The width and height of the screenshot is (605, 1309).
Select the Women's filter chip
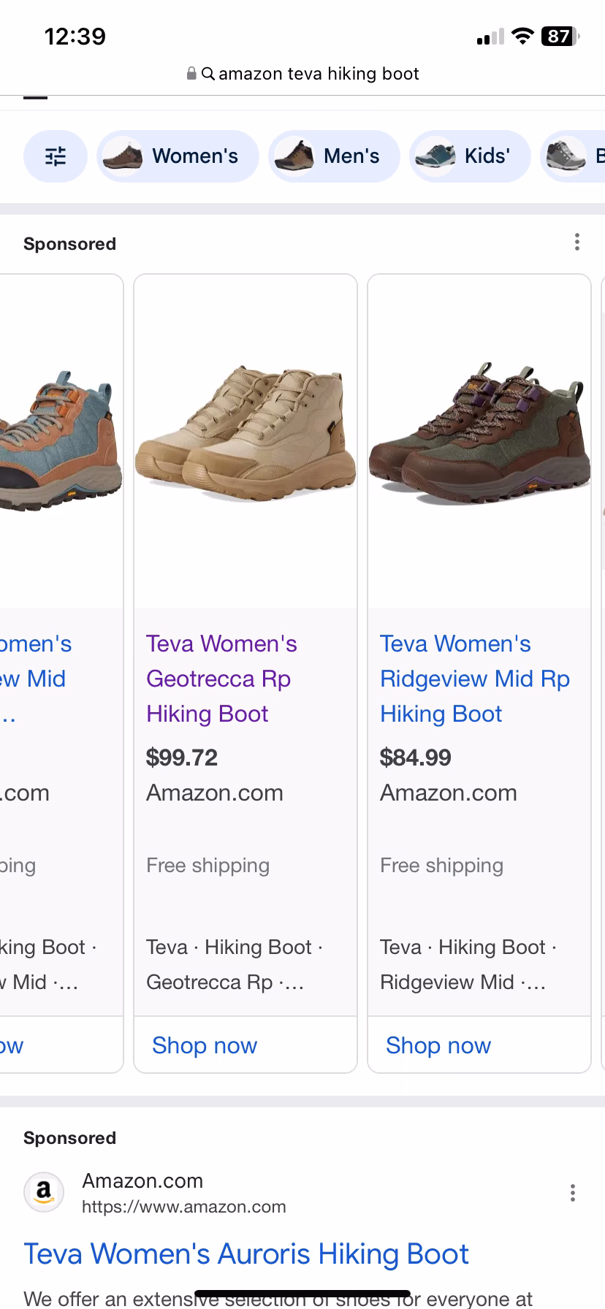178,156
